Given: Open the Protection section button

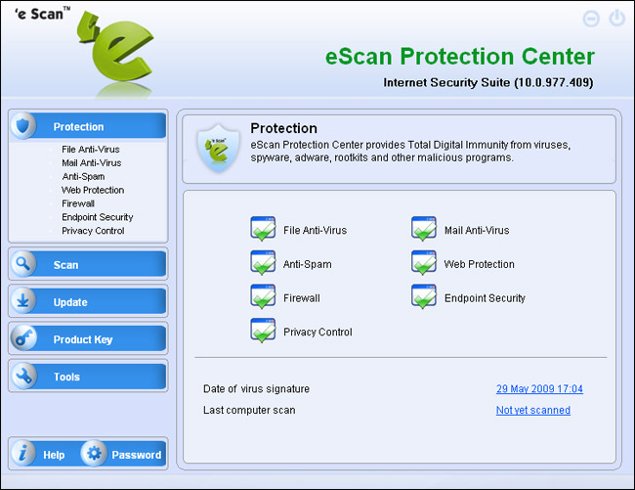Looking at the screenshot, I should (x=88, y=126).
